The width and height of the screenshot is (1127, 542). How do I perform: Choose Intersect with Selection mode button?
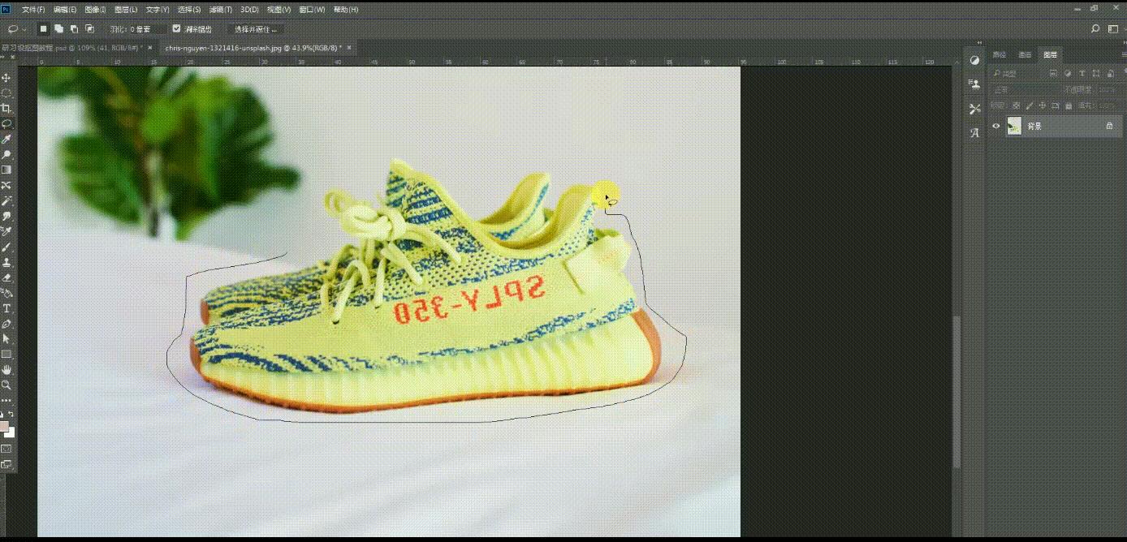point(89,28)
